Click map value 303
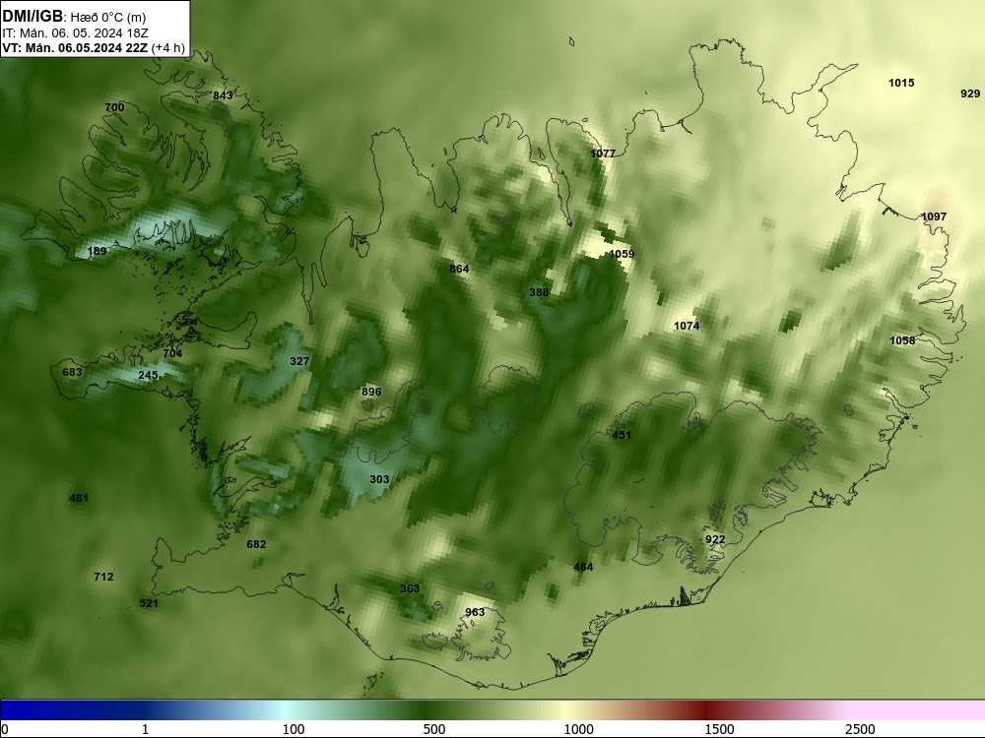Image resolution: width=985 pixels, height=738 pixels. tap(379, 479)
